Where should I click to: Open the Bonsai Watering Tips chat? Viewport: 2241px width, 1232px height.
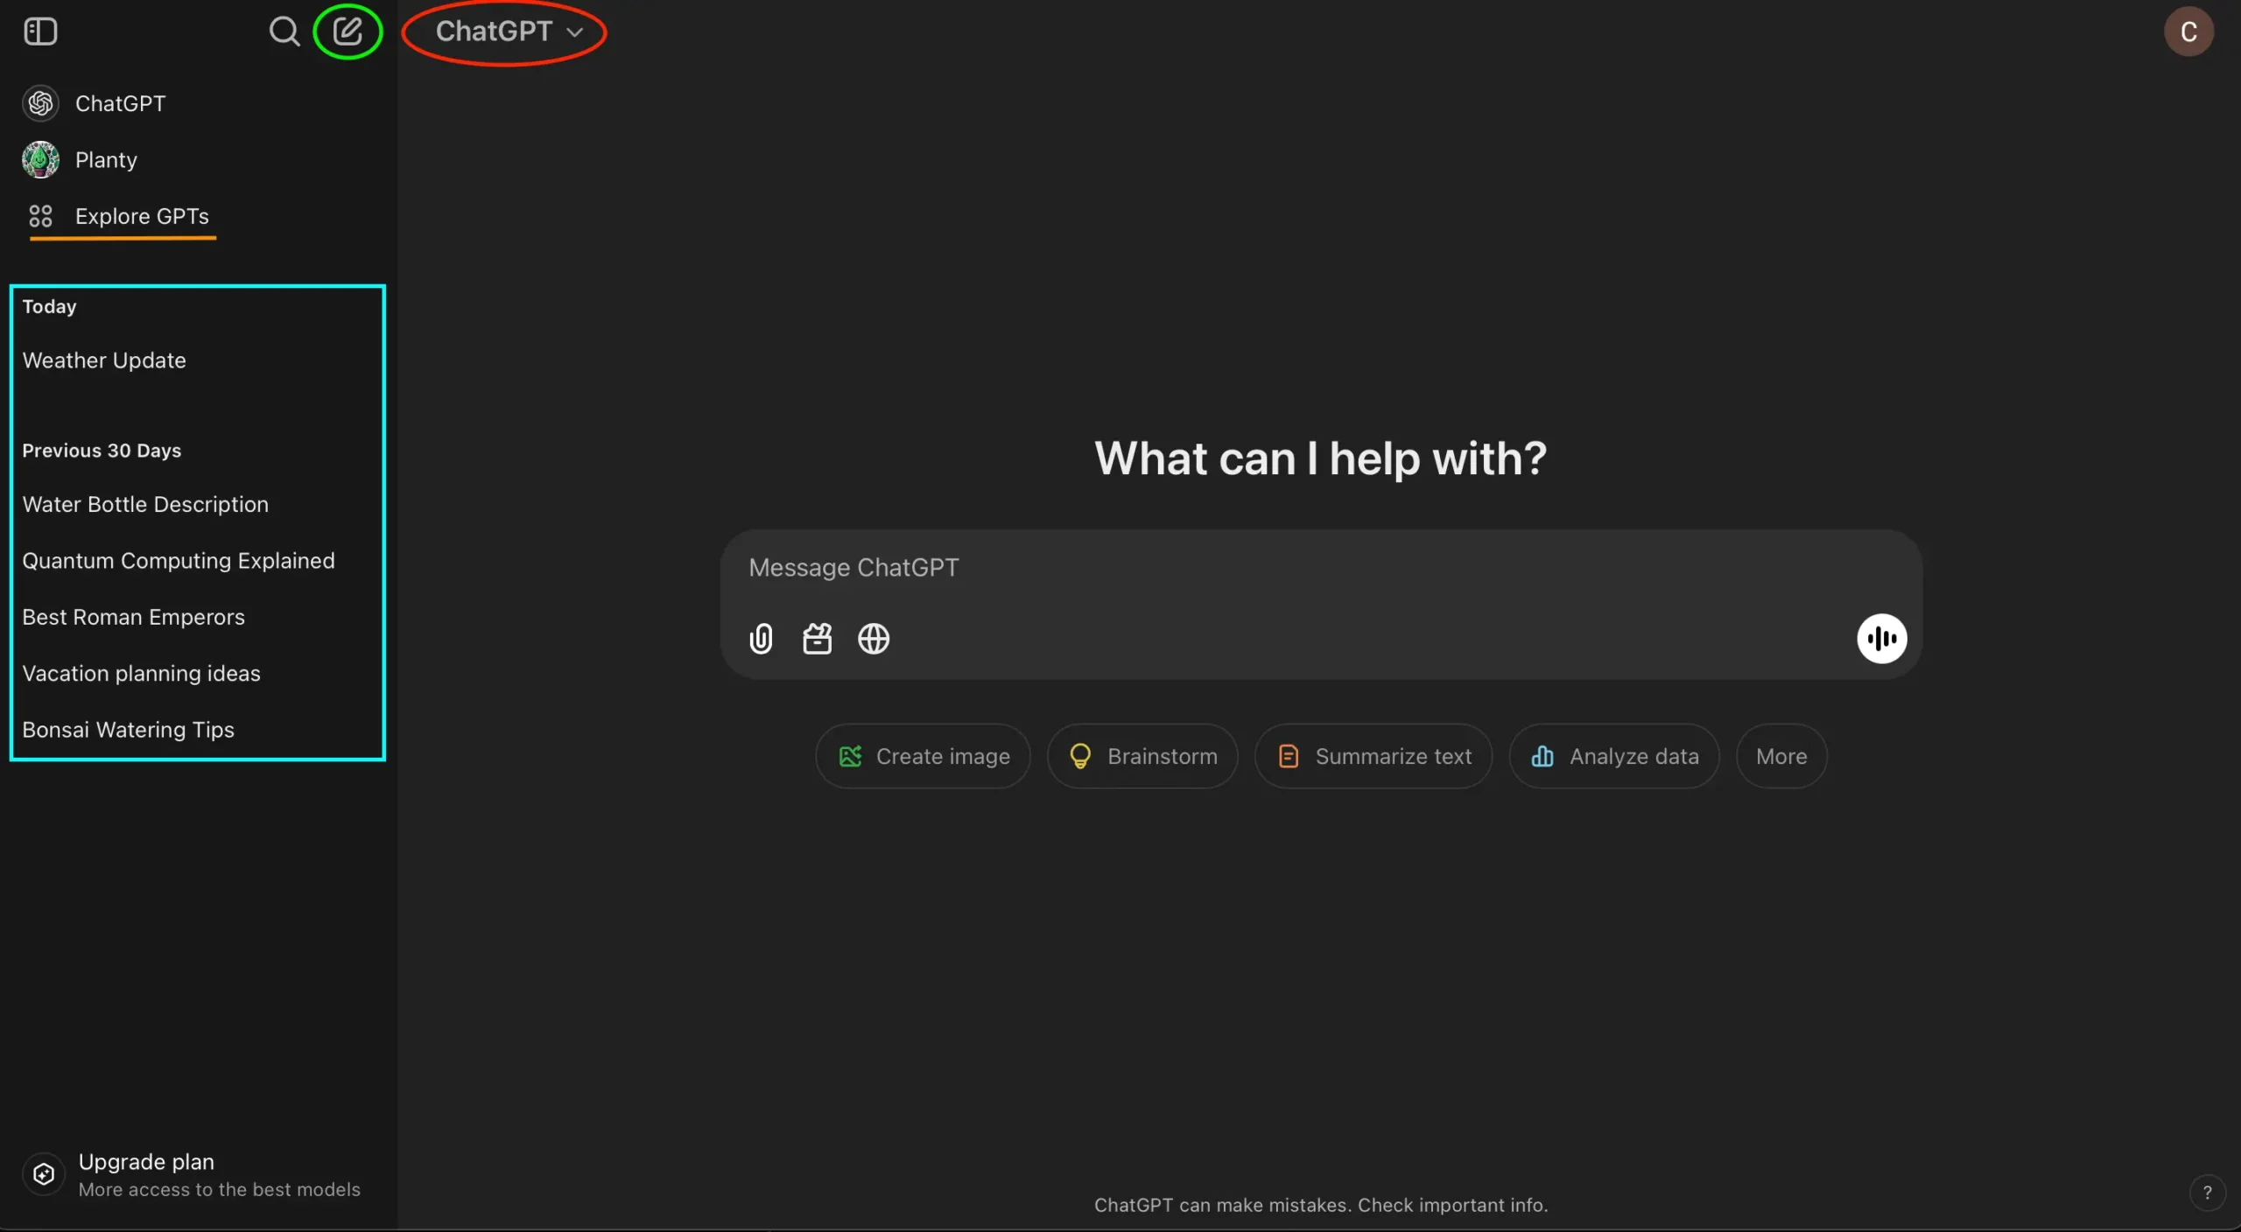(128, 730)
